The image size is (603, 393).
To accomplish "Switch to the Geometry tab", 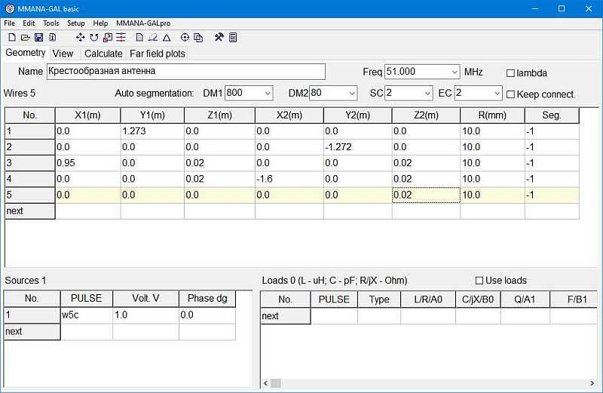I will [x=26, y=53].
